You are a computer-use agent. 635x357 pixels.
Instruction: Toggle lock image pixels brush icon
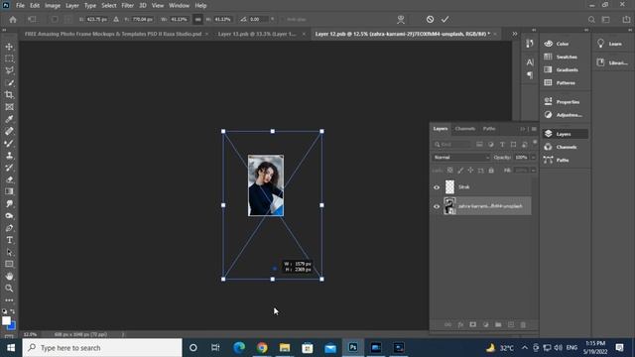tap(460, 171)
